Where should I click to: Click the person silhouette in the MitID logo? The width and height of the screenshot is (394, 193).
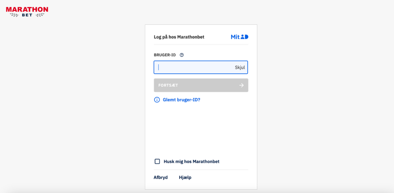(x=242, y=37)
